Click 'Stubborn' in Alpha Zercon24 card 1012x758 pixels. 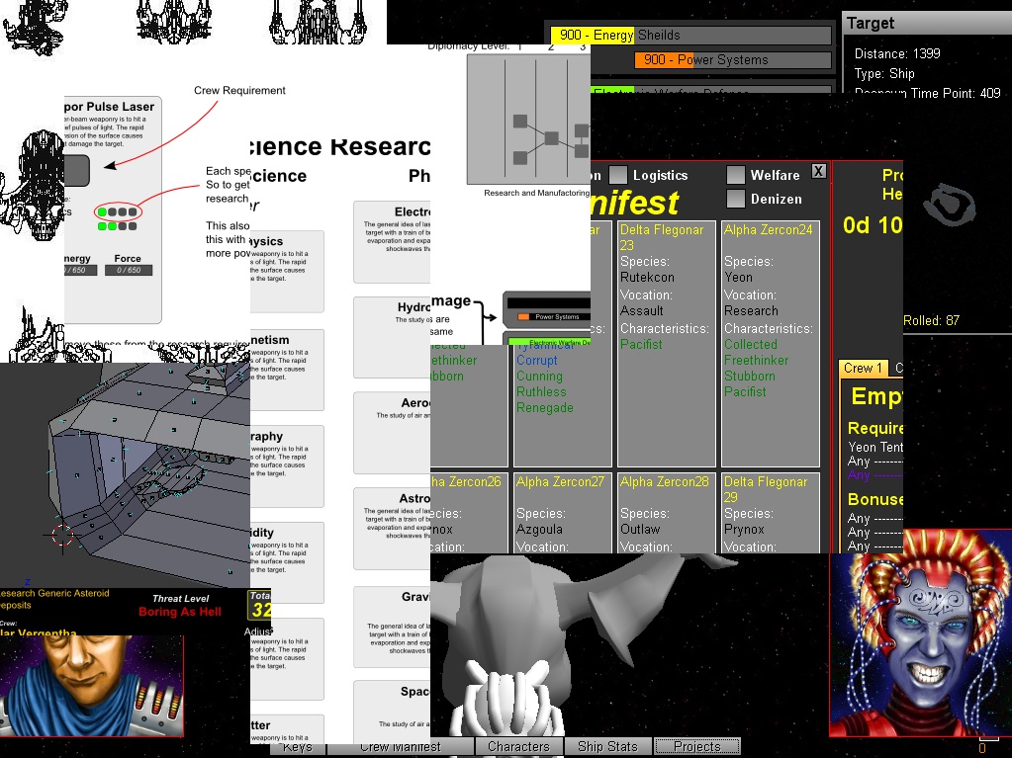click(x=749, y=376)
